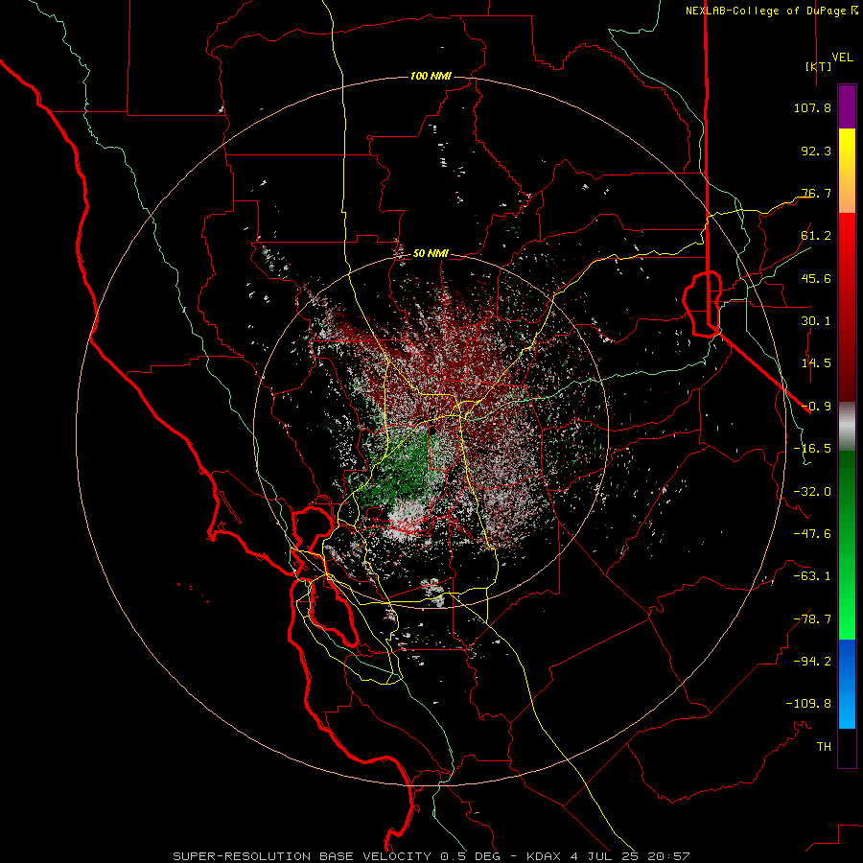The height and width of the screenshot is (863, 863).
Task: Click the TH threshold label
Action: coord(824,747)
